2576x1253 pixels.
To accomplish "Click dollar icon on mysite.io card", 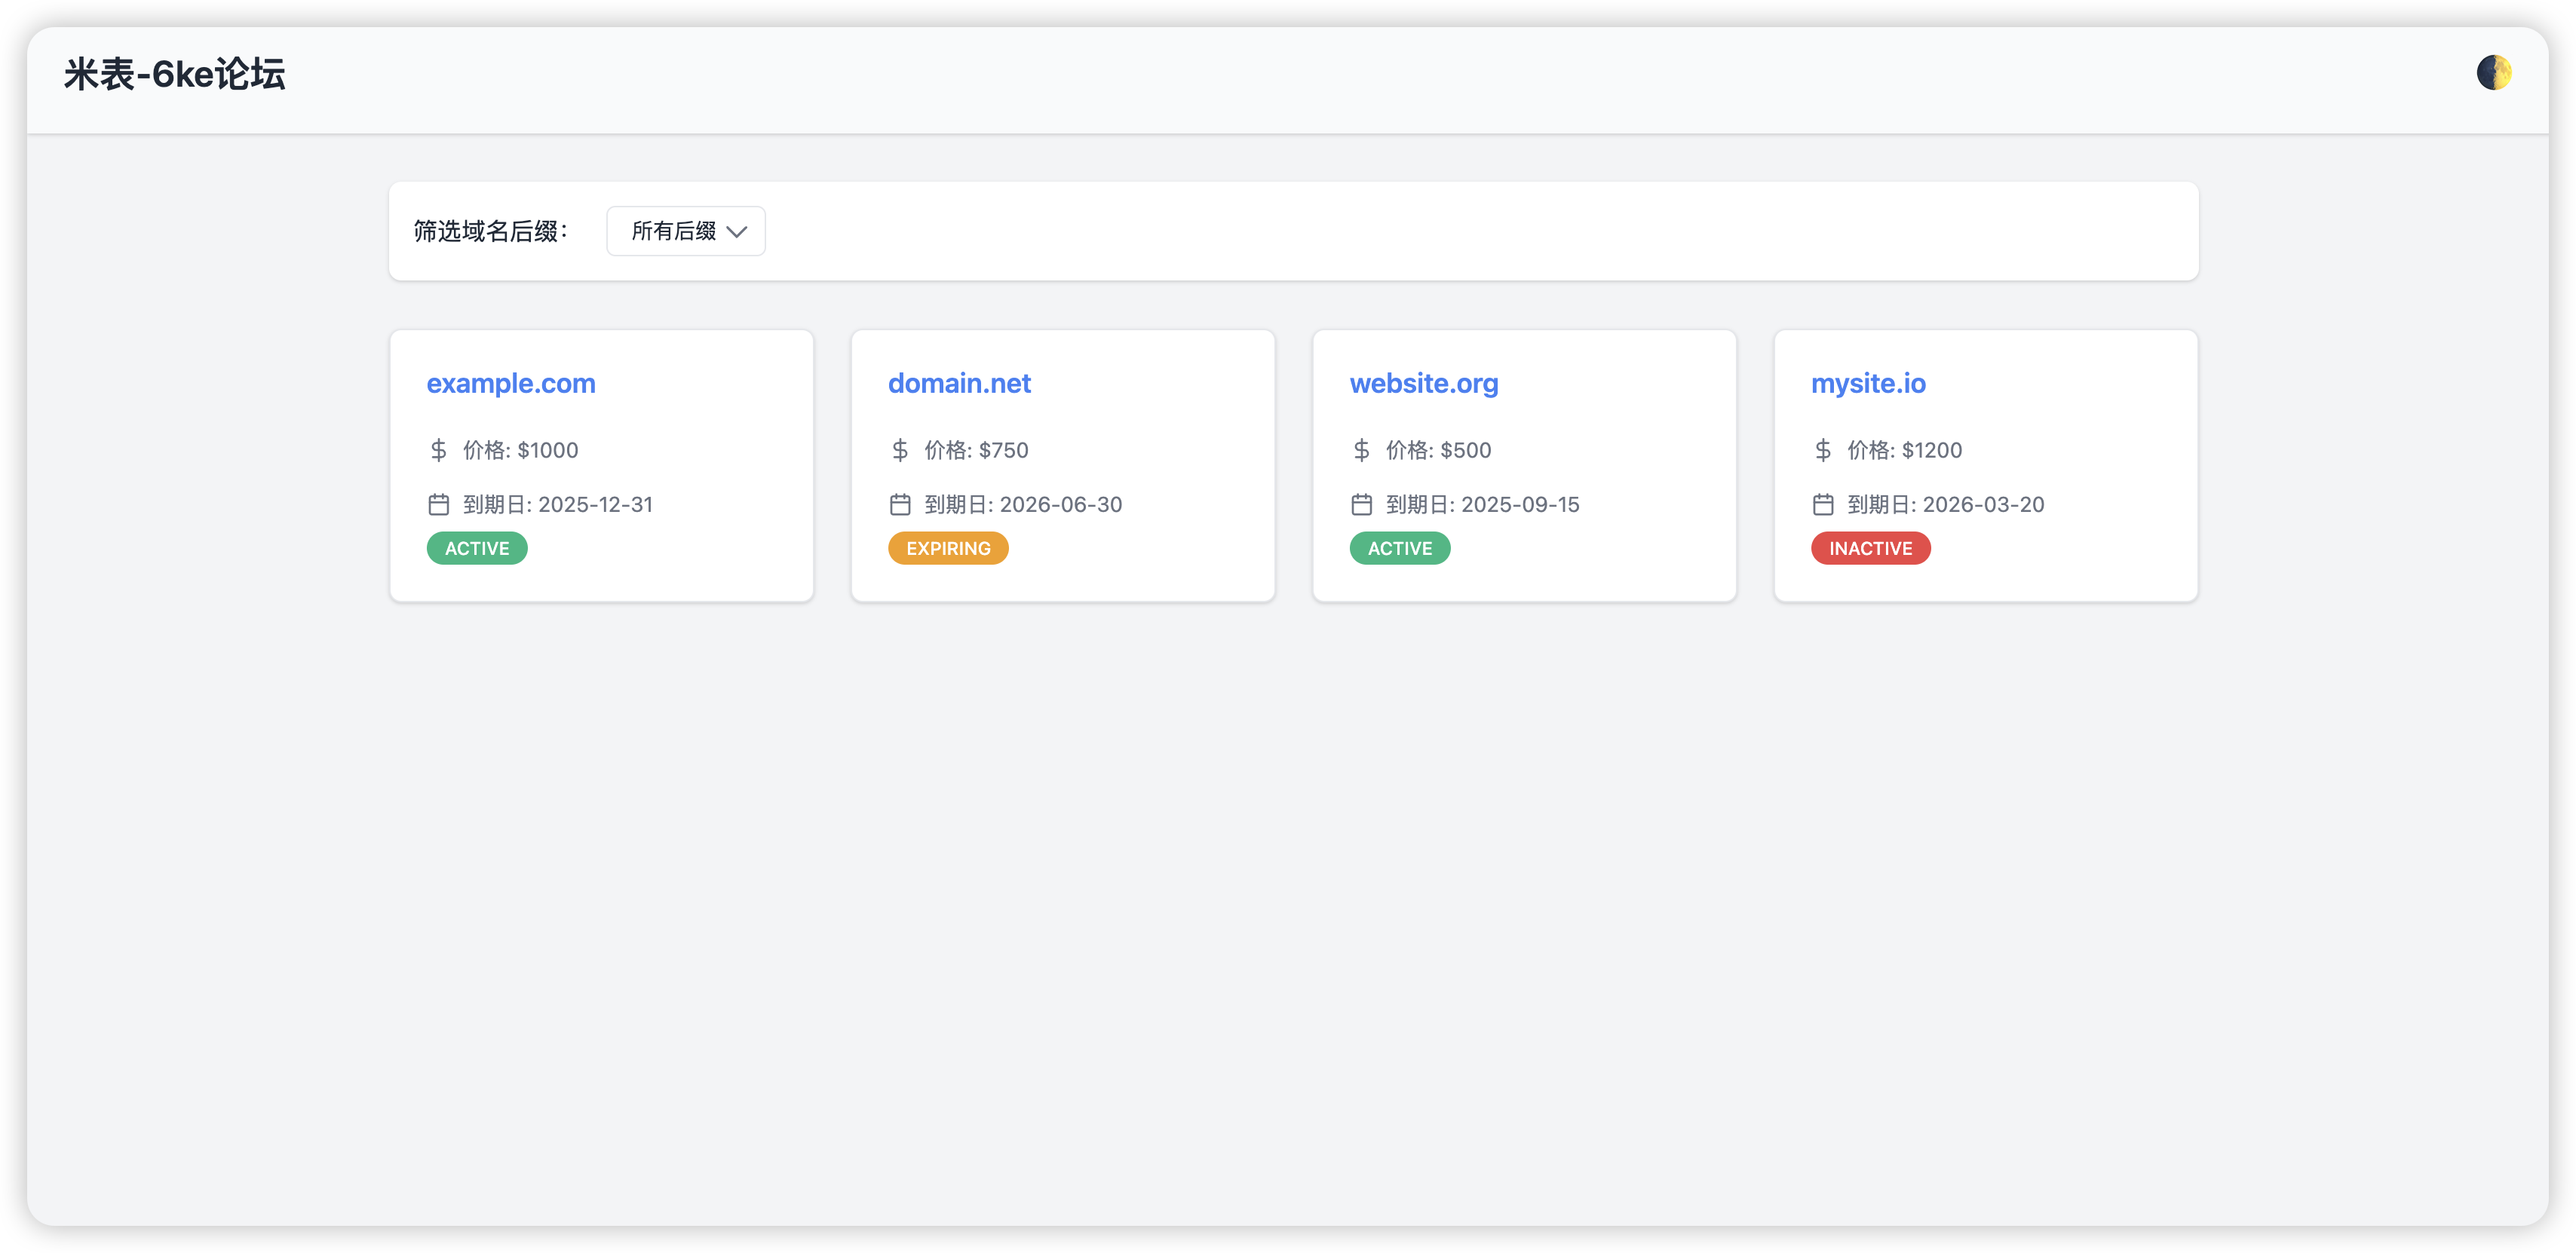I will click(x=1823, y=450).
